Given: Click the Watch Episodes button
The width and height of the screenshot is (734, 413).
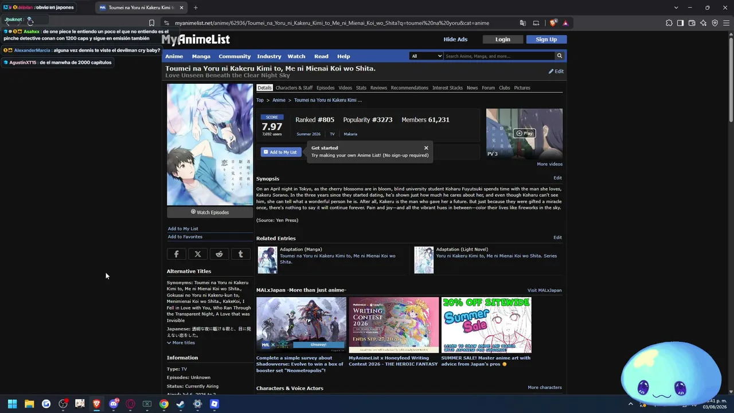Looking at the screenshot, I should click(x=210, y=212).
